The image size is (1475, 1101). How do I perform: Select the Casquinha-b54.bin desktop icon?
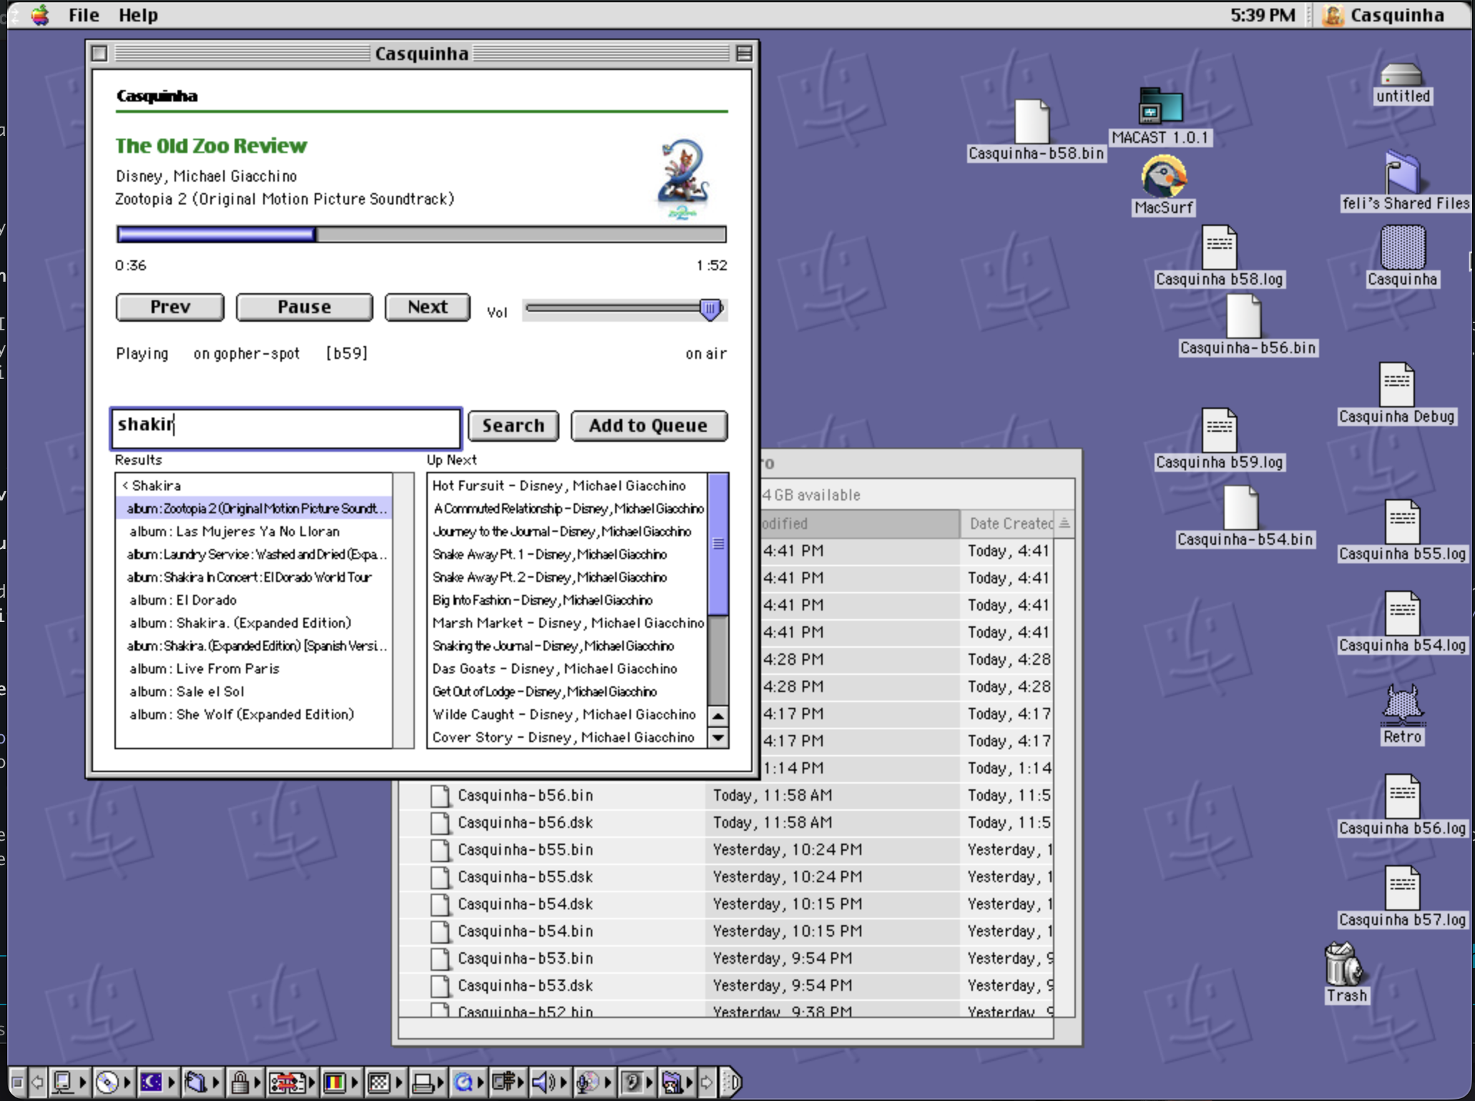tap(1241, 508)
